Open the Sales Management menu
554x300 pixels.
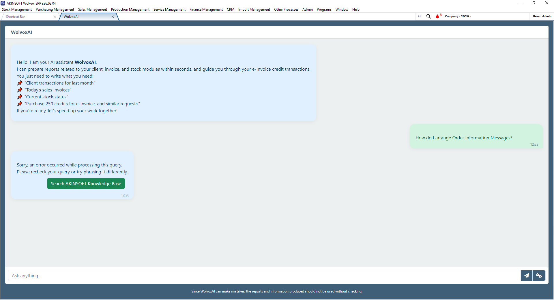(92, 10)
